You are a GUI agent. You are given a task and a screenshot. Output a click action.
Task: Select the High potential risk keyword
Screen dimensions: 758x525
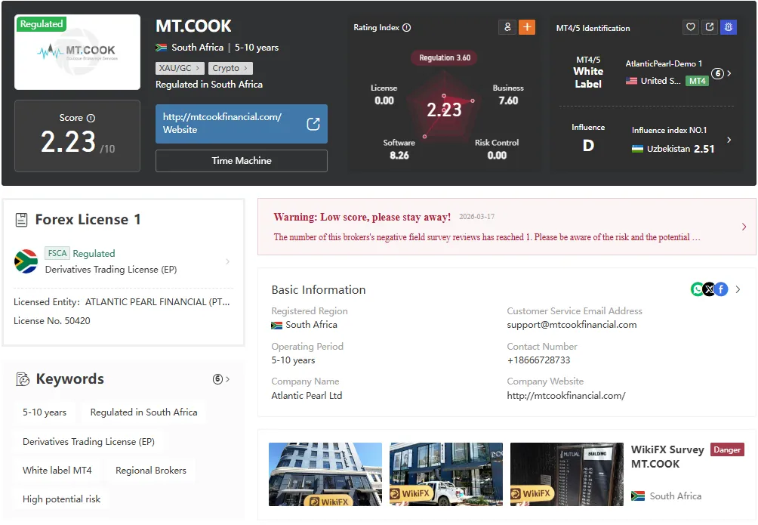(61, 499)
